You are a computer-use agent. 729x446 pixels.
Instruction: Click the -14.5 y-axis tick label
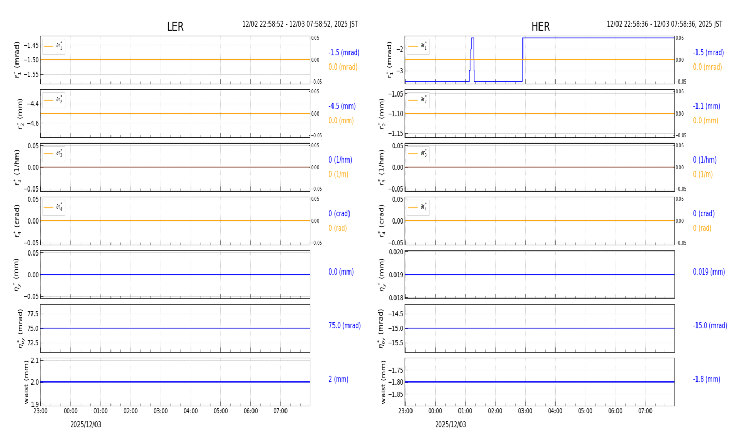click(x=395, y=314)
